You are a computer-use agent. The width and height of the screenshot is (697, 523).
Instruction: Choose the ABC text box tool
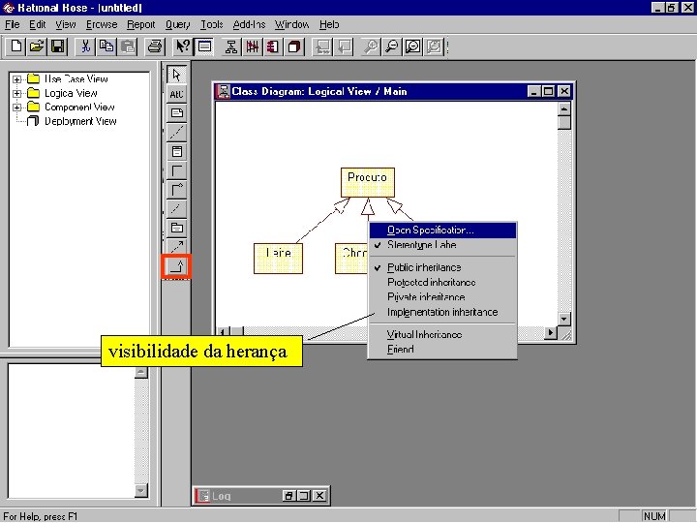pyautogui.click(x=176, y=94)
